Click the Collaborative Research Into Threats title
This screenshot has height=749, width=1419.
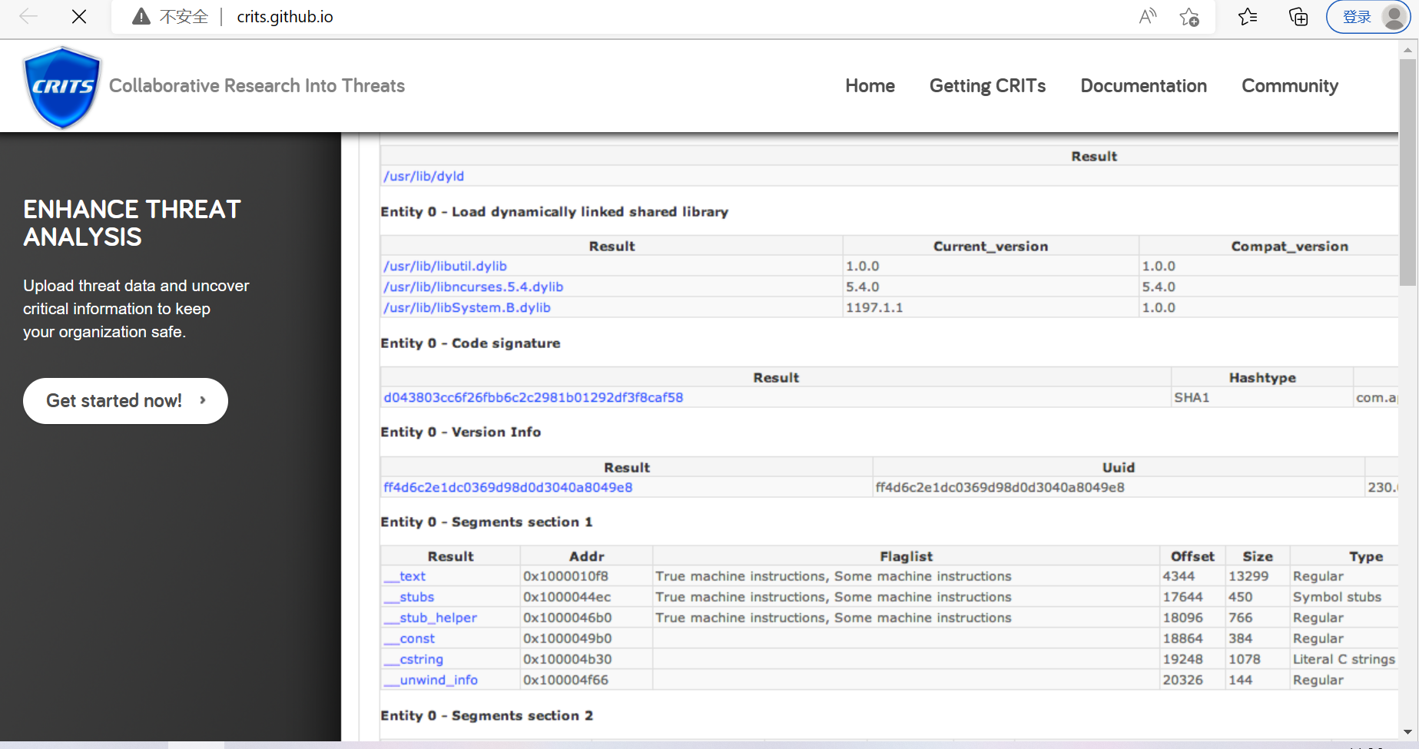257,85
